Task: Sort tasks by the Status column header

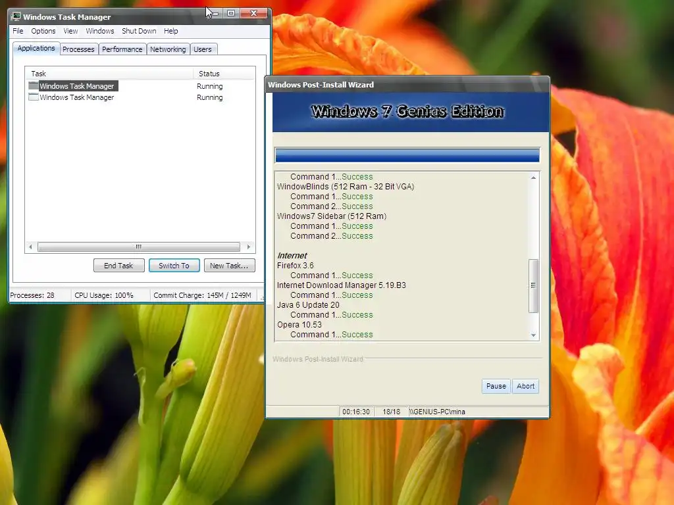Action: (x=224, y=74)
